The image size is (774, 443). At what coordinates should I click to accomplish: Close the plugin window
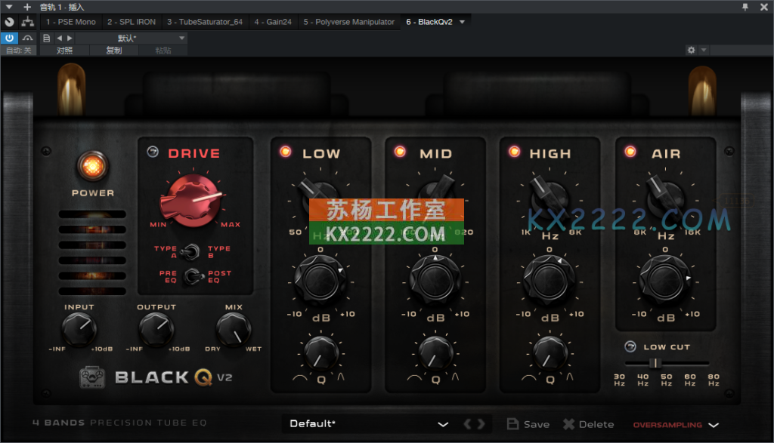(x=763, y=7)
